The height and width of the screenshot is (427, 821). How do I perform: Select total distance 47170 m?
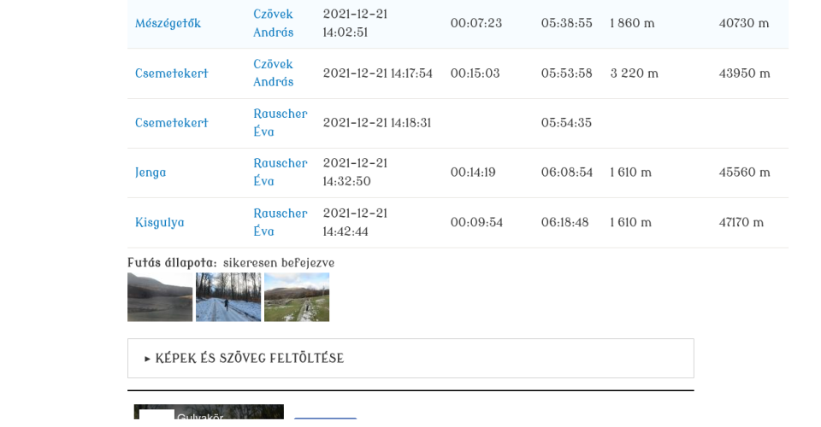coord(741,223)
